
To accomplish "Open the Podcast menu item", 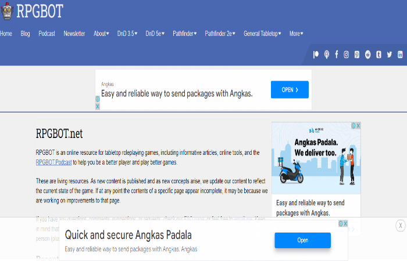I will pos(47,34).
